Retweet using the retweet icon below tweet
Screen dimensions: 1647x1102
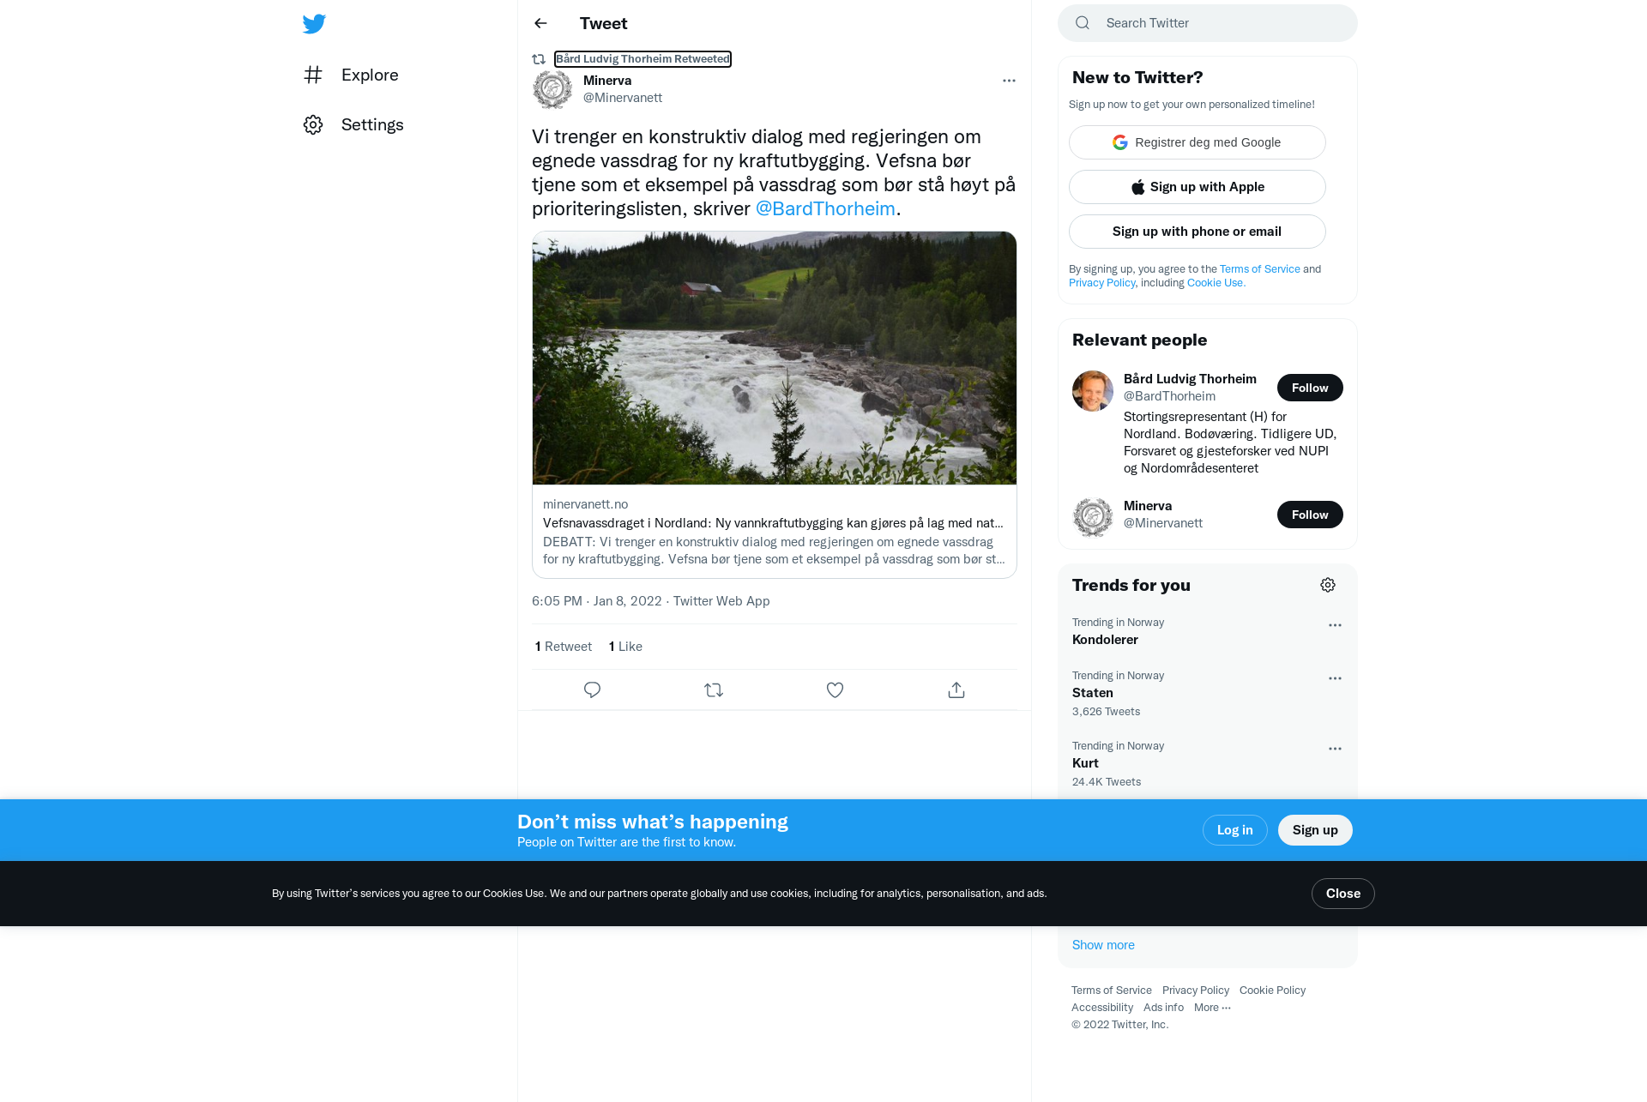pyautogui.click(x=714, y=690)
